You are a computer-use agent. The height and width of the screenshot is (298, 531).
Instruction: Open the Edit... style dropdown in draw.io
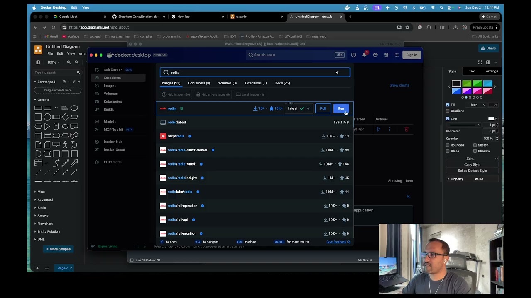pos(472,159)
